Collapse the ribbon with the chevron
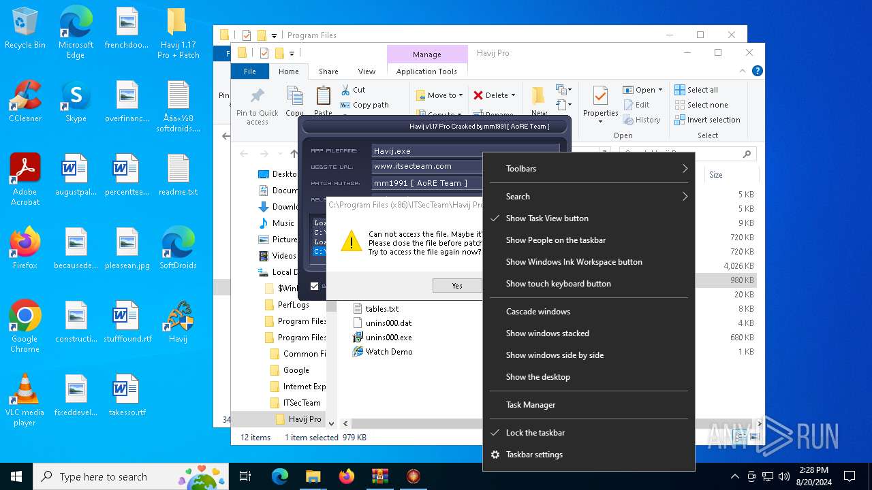The width and height of the screenshot is (872, 490). pos(743,71)
